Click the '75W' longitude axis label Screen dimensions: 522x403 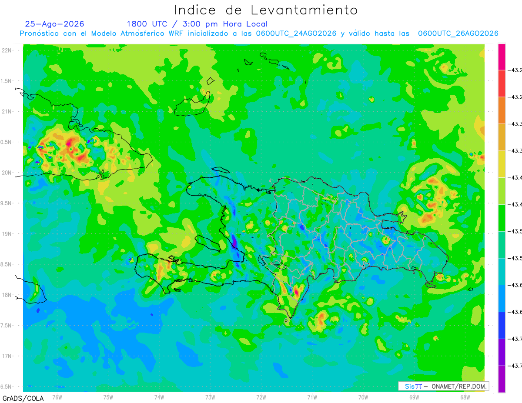(108, 397)
